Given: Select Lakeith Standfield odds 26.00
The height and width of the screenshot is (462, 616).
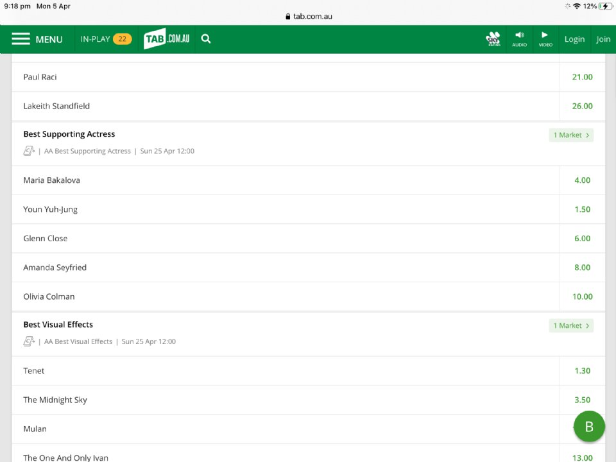Looking at the screenshot, I should click(x=582, y=106).
